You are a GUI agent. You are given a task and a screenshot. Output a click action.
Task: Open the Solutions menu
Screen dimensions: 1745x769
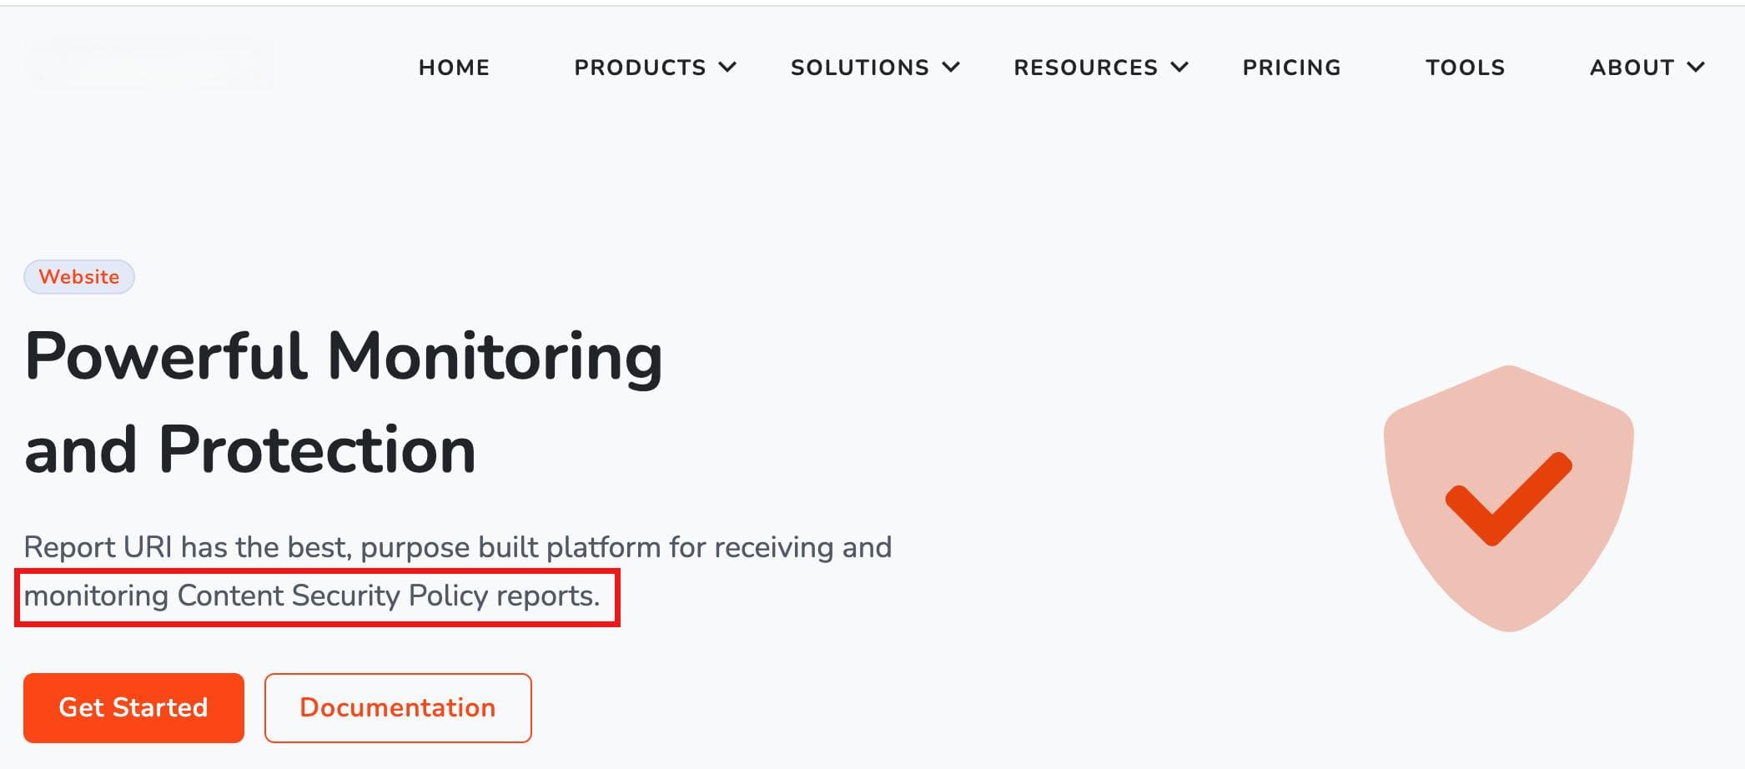pos(860,68)
